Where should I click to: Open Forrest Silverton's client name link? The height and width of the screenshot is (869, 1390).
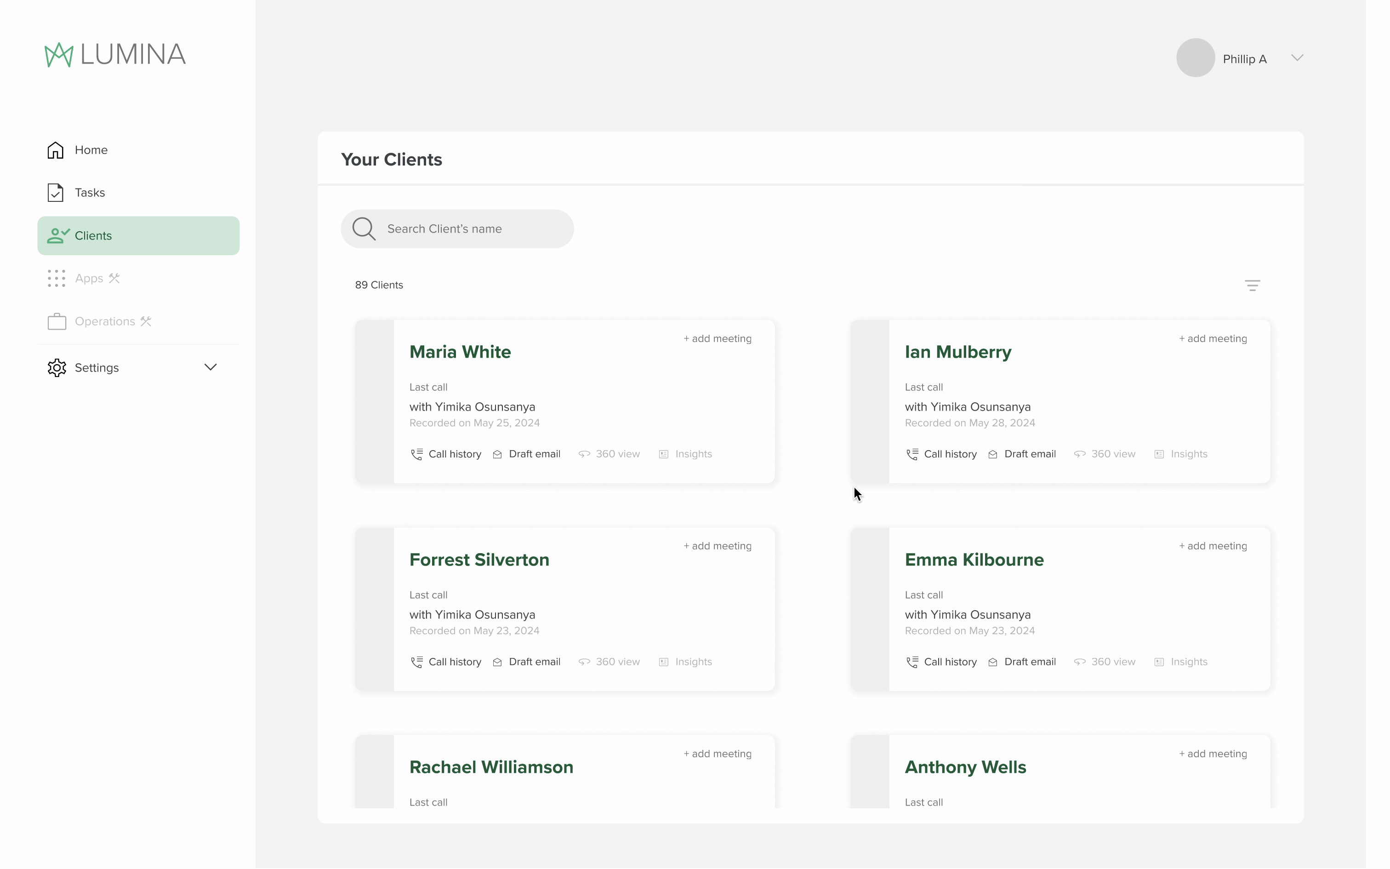479,560
